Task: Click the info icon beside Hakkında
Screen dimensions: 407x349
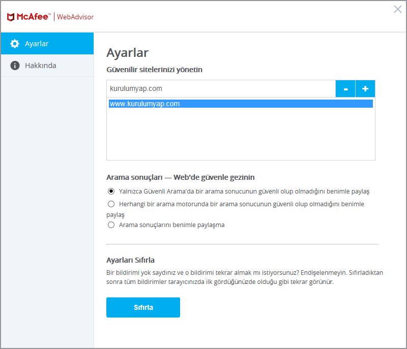Action: coord(15,66)
